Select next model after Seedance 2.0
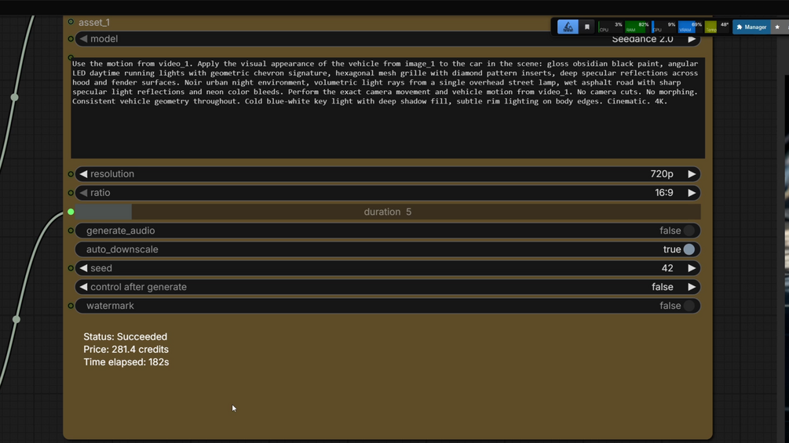 tap(692, 39)
